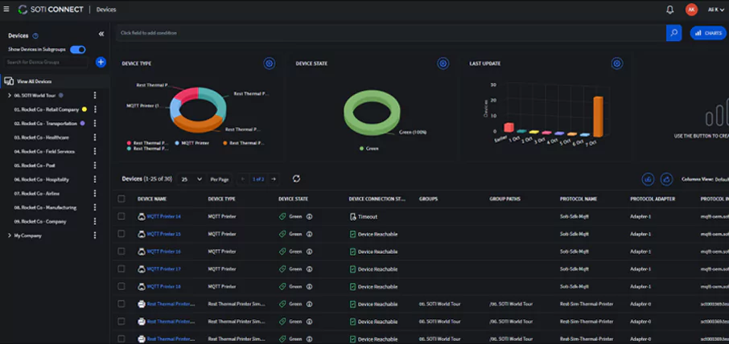Image resolution: width=729 pixels, height=344 pixels.
Task: Check the MQTT Printer 18 row checkbox
Action: point(121,286)
